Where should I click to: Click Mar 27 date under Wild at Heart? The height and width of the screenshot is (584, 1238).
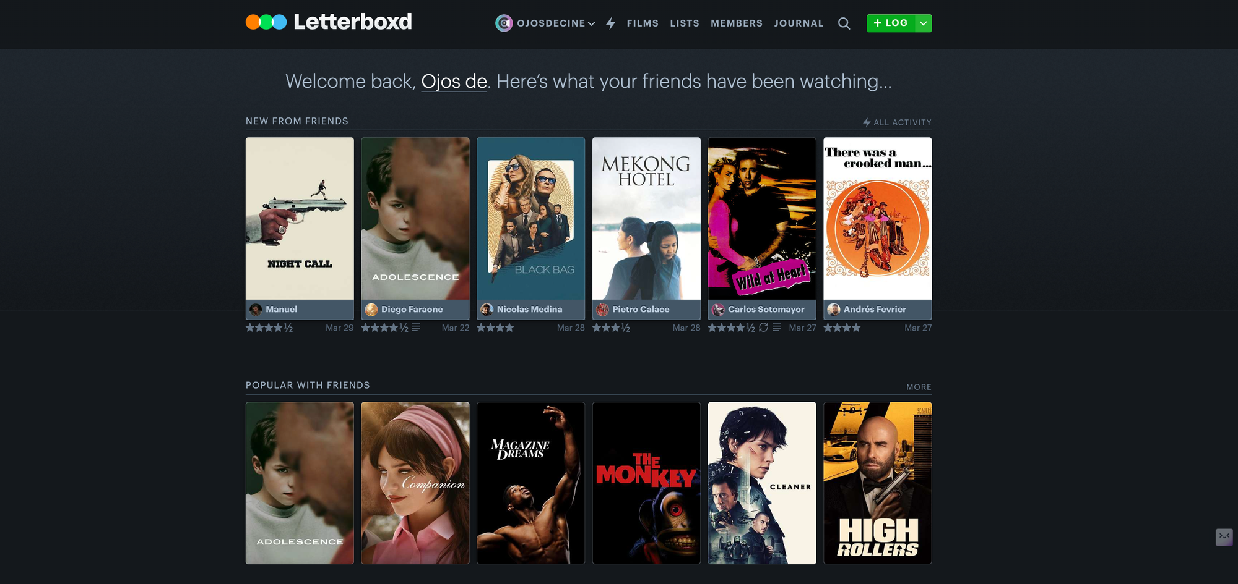802,328
